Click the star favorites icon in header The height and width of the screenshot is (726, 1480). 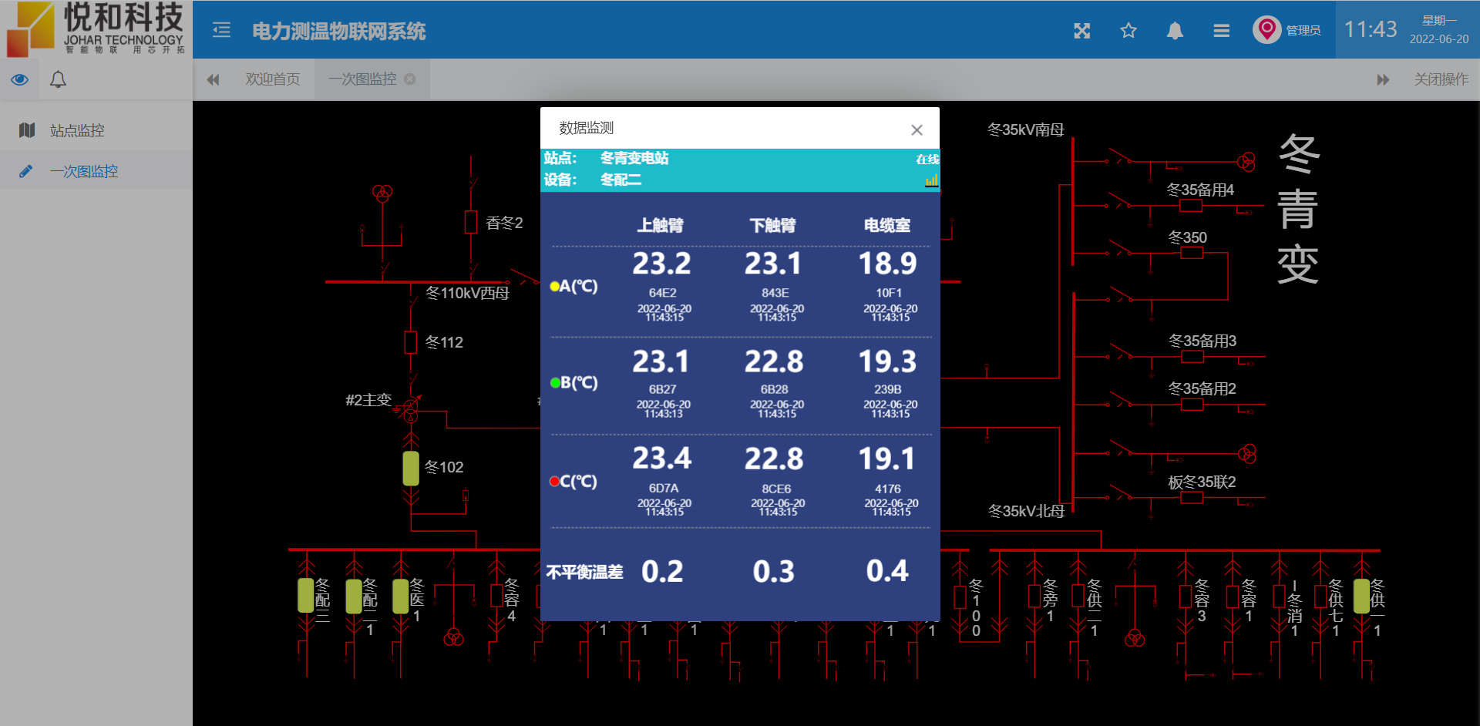coord(1128,31)
